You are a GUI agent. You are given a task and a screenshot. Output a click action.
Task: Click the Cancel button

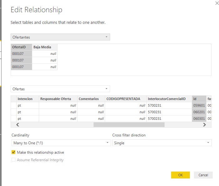click(203, 175)
